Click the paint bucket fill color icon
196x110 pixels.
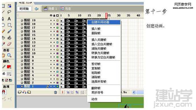[x=4, y=74]
